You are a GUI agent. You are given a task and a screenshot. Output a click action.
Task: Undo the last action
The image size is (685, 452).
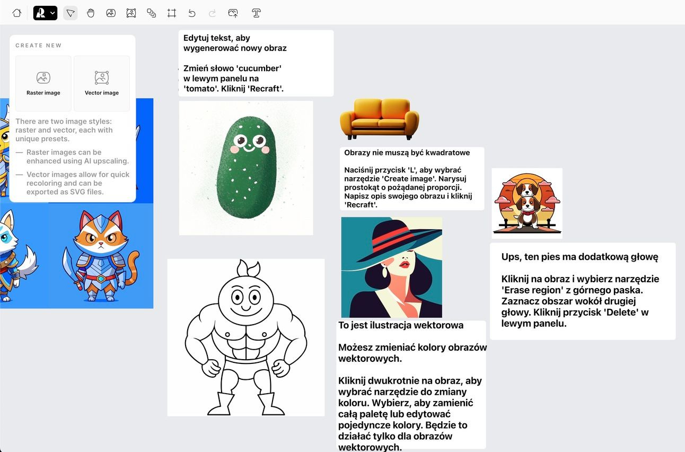click(x=192, y=13)
